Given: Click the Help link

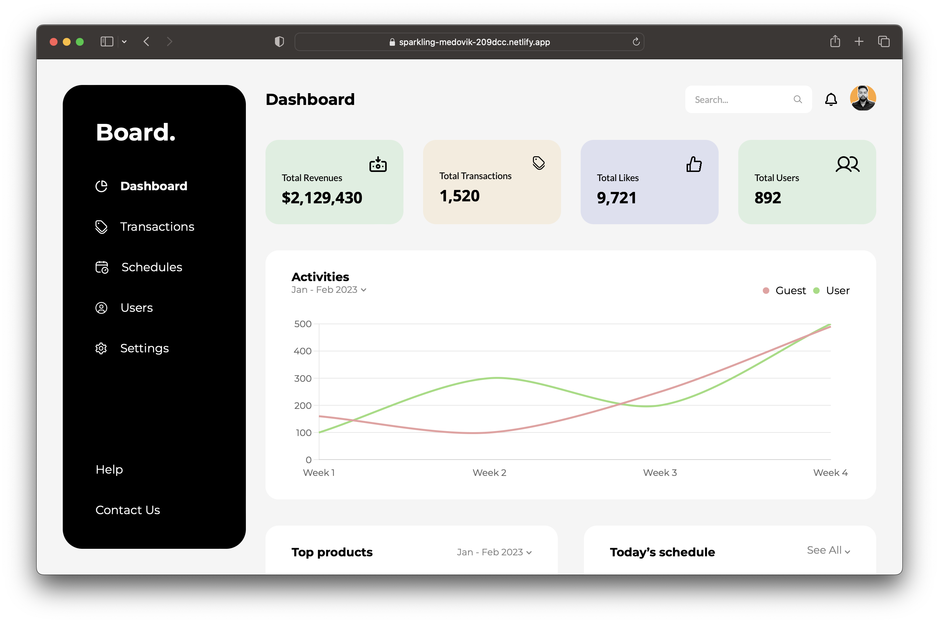Looking at the screenshot, I should pos(109,469).
